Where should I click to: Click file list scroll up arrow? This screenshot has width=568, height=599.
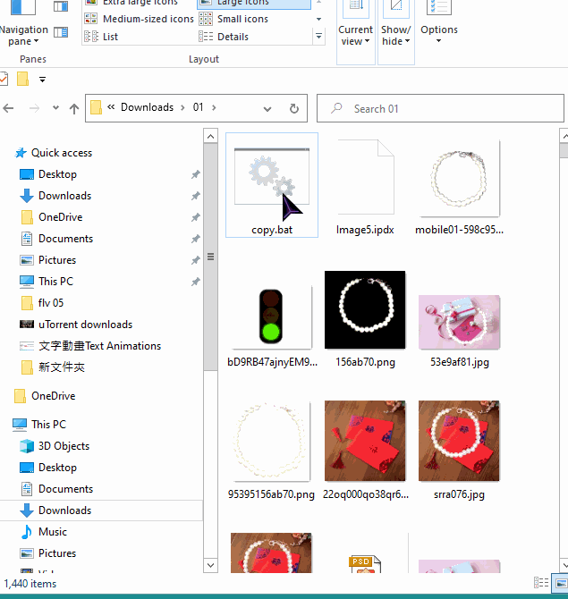point(564,136)
